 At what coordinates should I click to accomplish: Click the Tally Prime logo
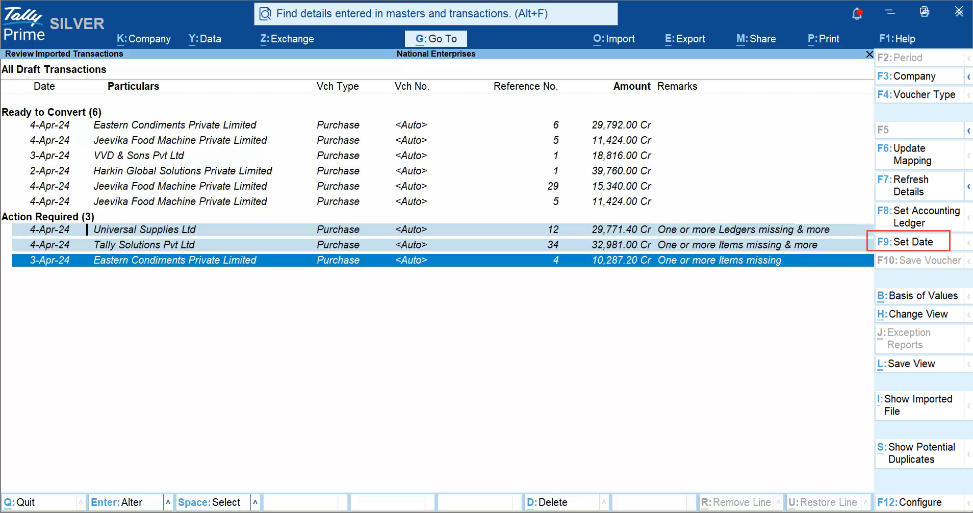click(23, 23)
